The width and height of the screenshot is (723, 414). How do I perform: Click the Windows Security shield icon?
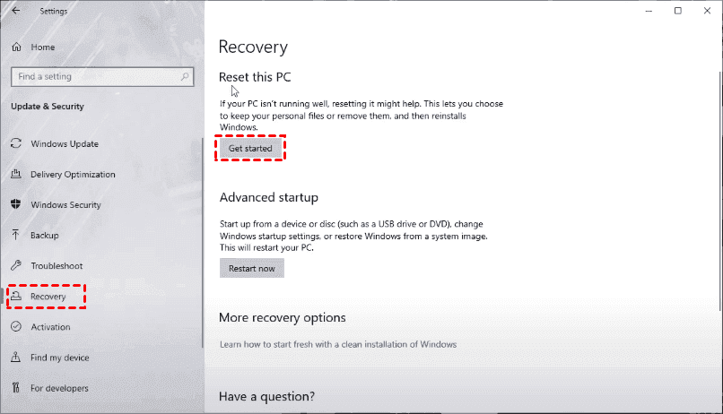coord(15,205)
